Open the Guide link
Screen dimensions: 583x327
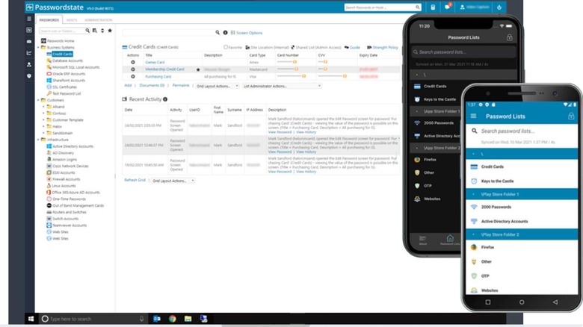point(355,47)
